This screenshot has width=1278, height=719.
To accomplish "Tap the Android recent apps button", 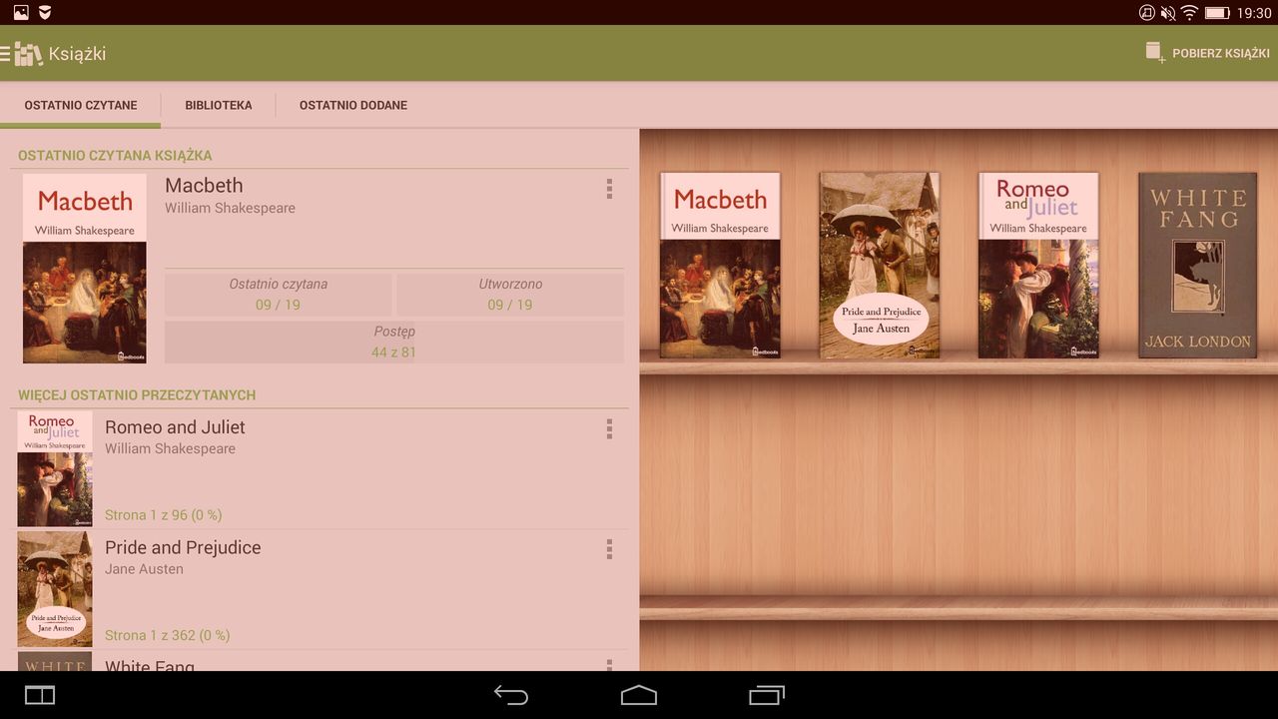I will [x=767, y=695].
